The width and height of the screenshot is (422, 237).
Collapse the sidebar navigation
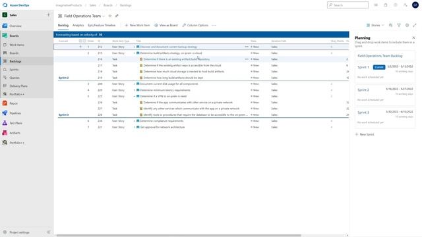tap(48, 232)
